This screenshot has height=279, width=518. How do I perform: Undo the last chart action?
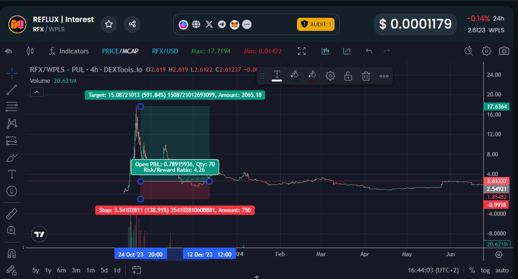[x=369, y=51]
